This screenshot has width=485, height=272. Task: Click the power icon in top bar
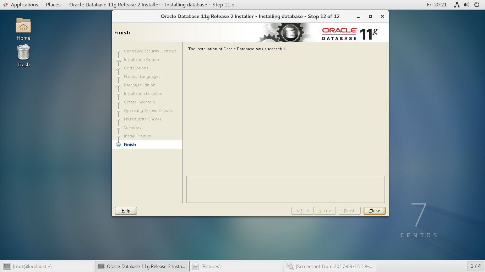[476, 5]
